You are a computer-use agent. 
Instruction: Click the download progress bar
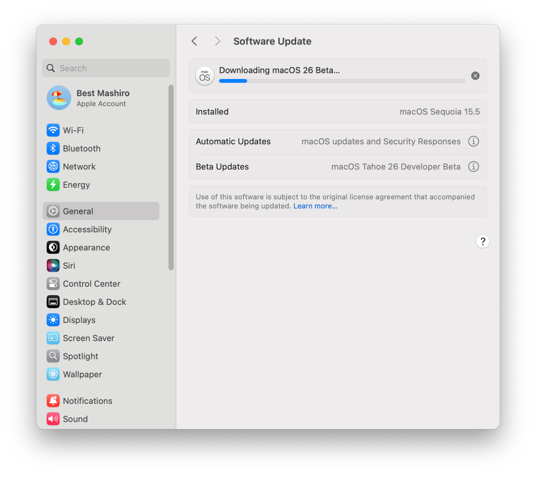pyautogui.click(x=342, y=81)
